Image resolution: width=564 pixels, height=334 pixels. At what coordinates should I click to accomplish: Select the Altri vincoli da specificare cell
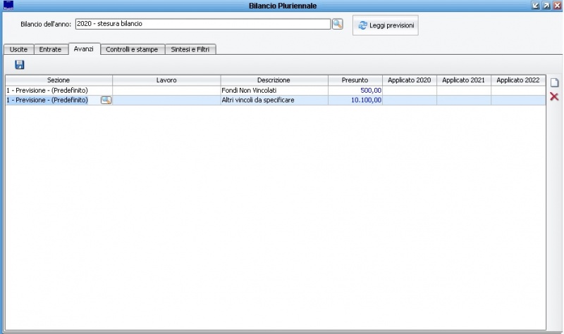(x=274, y=100)
